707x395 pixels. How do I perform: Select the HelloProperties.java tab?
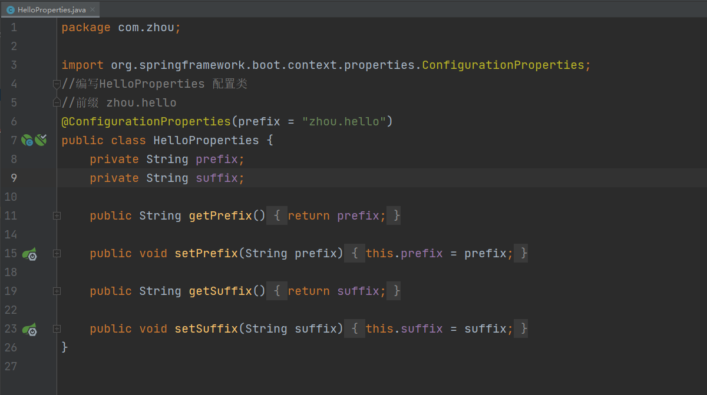click(51, 9)
